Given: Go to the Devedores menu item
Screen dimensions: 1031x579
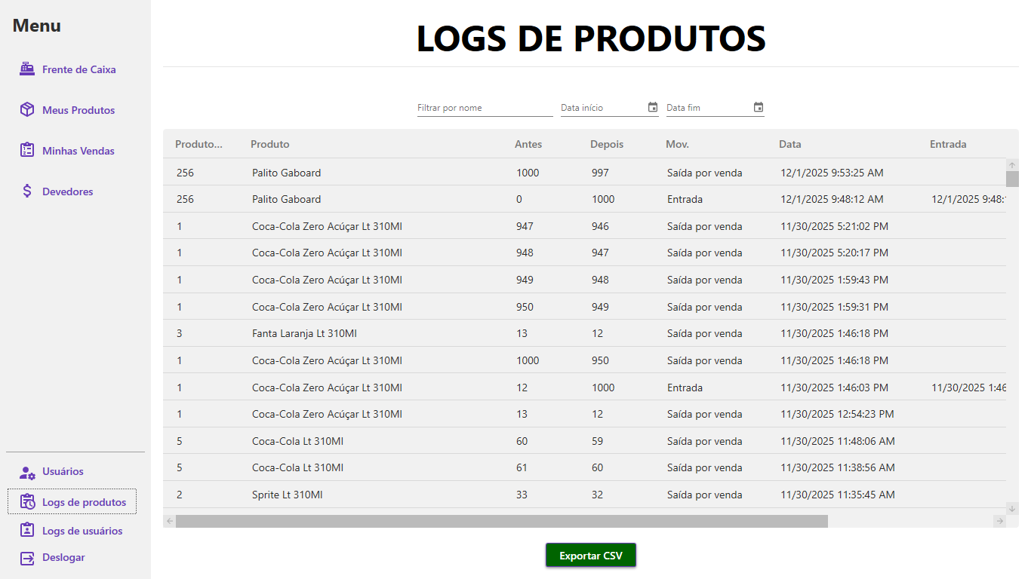Looking at the screenshot, I should click(67, 191).
